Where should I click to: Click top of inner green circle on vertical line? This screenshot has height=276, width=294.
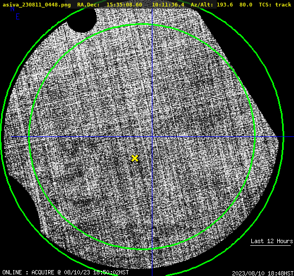click(152, 25)
